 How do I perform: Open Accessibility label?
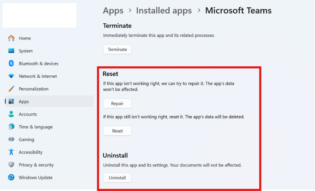(x=30, y=152)
